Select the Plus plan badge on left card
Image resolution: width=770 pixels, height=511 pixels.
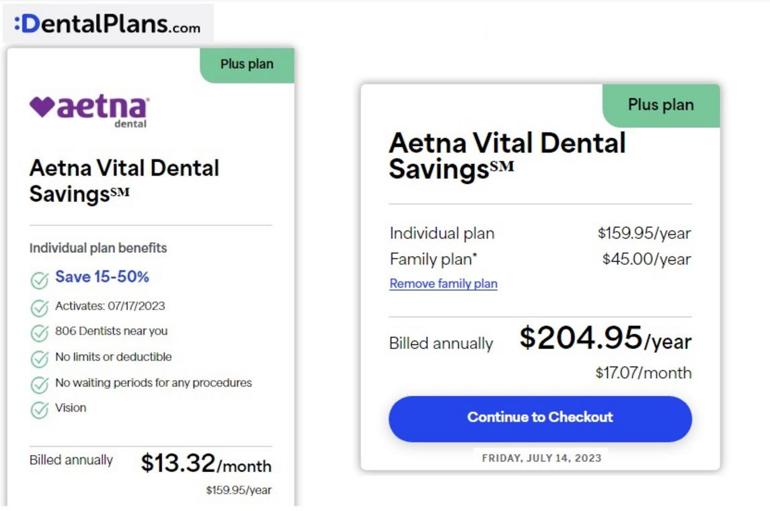(247, 65)
